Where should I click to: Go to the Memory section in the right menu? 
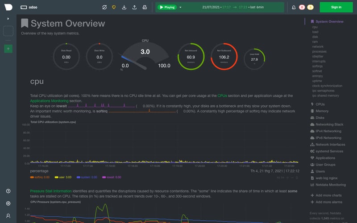tap(322, 111)
